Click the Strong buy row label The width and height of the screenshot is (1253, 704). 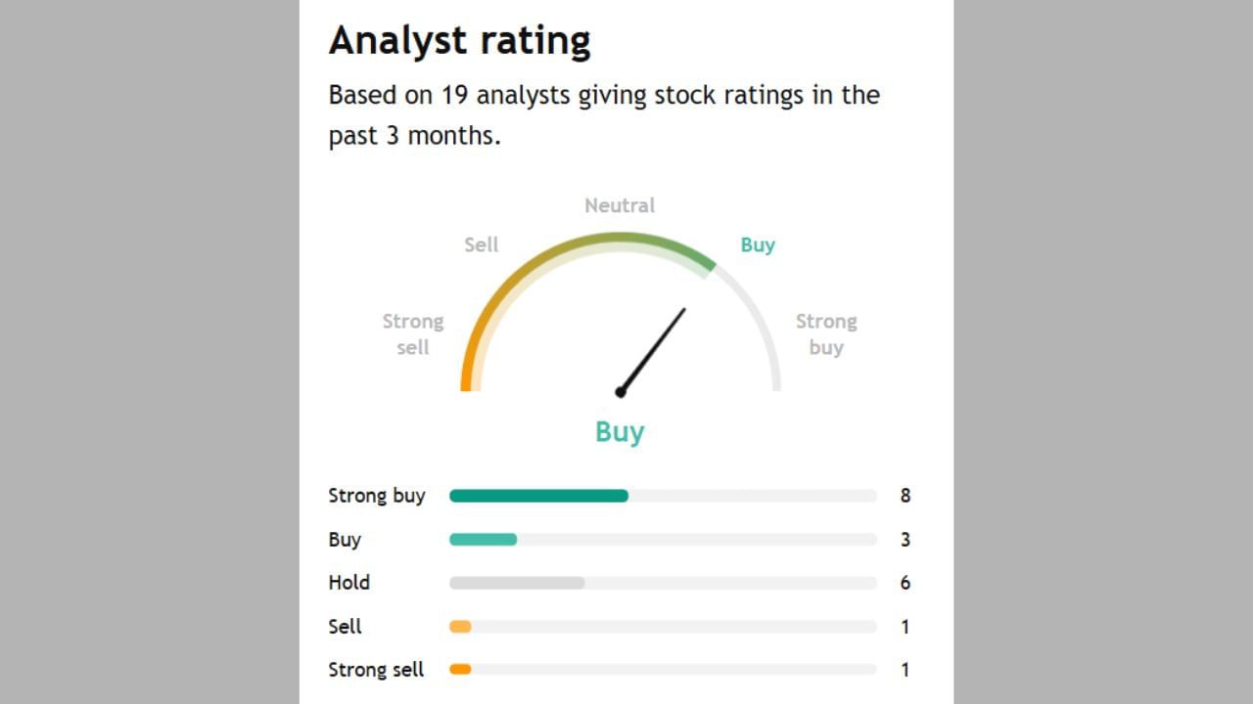377,496
